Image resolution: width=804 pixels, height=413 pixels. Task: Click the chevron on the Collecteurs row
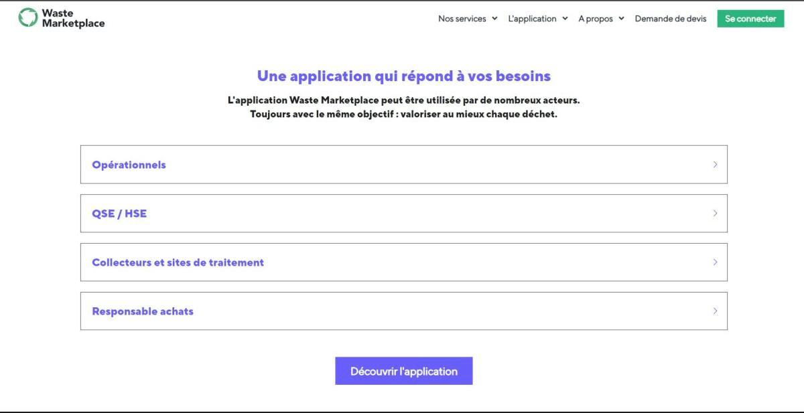click(716, 262)
